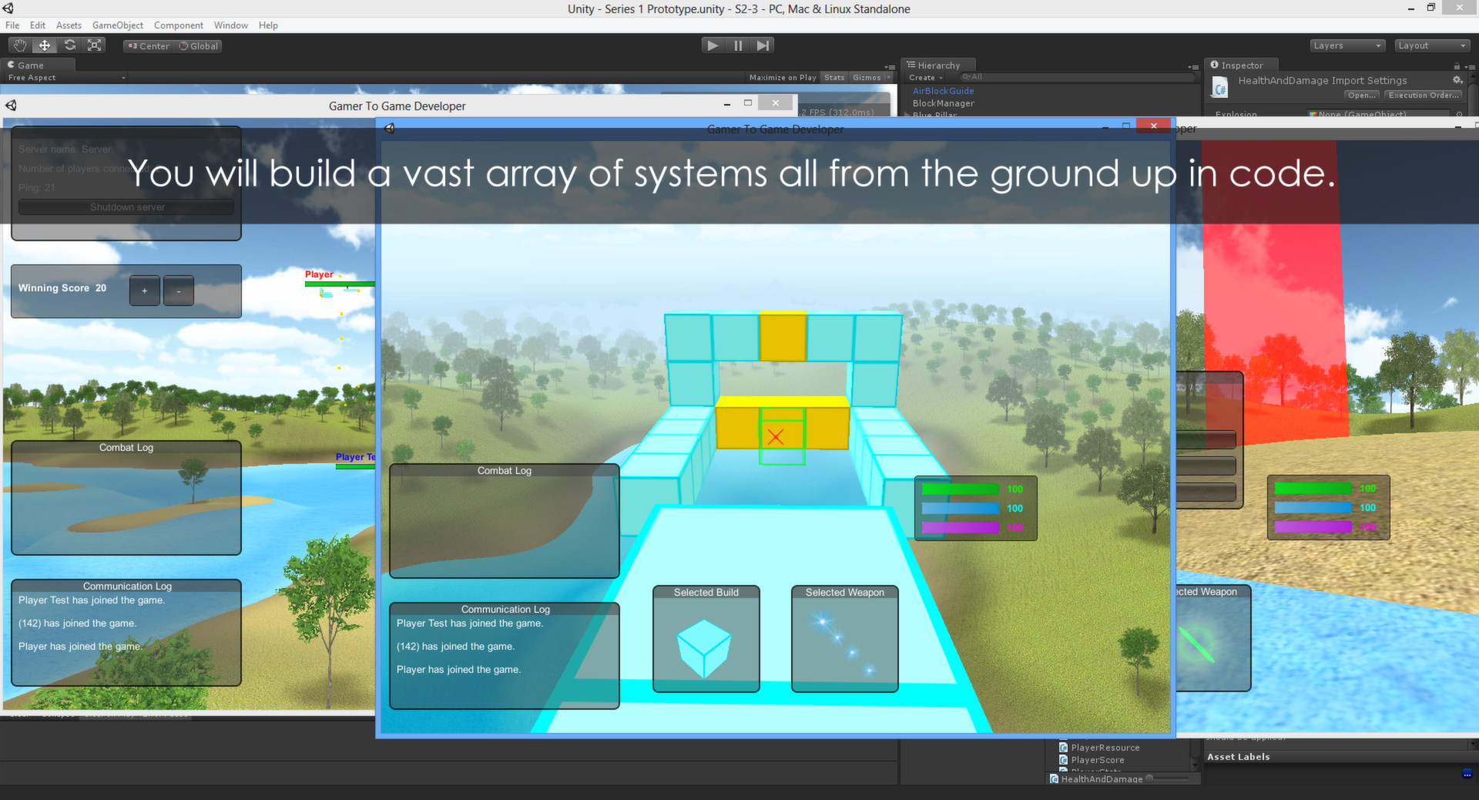Screen dimensions: 1479x800
Task: Open the Component menu
Action: tap(179, 25)
